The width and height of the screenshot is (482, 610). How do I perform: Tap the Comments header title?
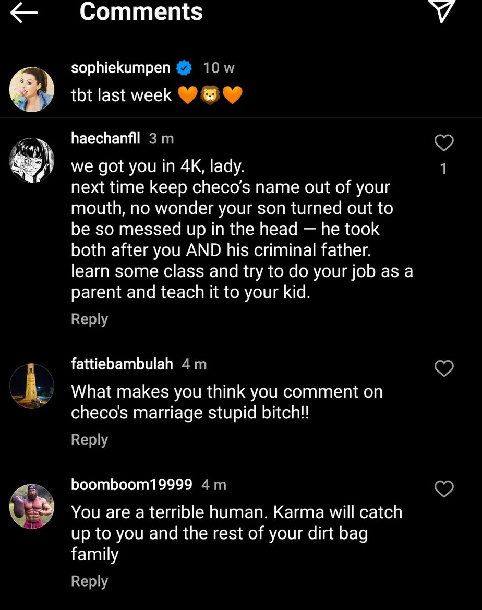(x=141, y=12)
